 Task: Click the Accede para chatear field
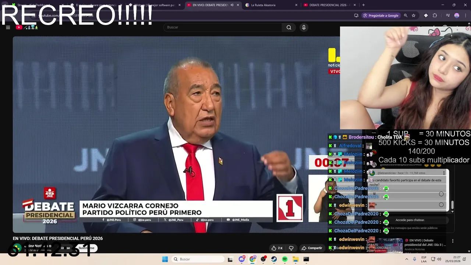coord(410,220)
